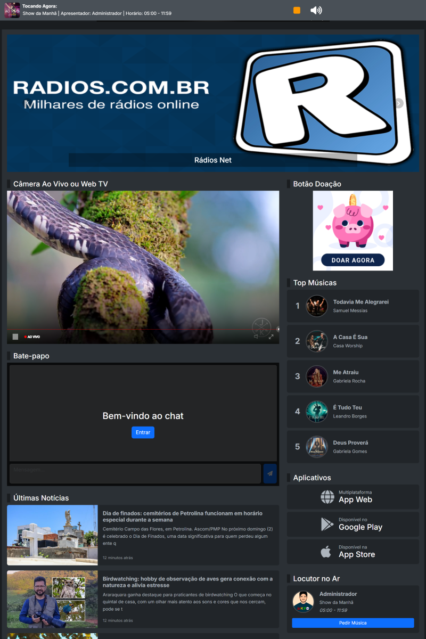Expand live video to fullscreen
The height and width of the screenshot is (639, 426).
pos(271,337)
